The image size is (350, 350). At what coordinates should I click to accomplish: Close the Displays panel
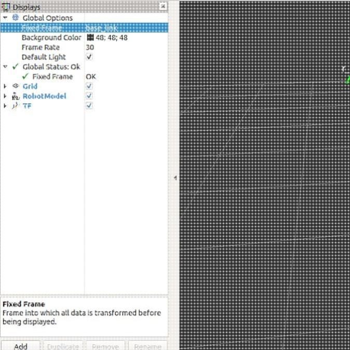[163, 6]
